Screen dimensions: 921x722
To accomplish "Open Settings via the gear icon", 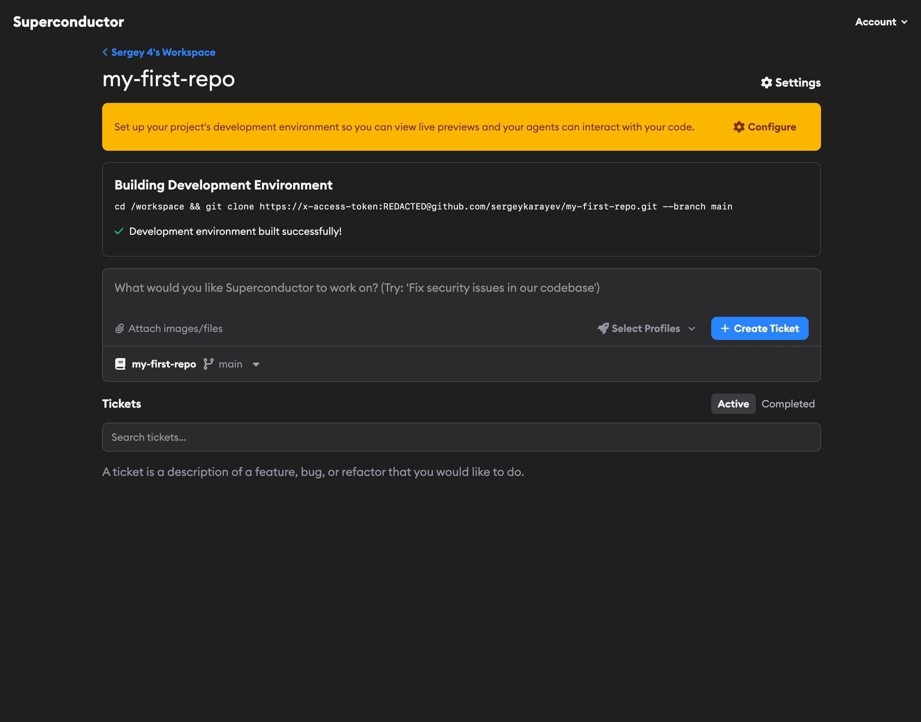I will click(766, 83).
